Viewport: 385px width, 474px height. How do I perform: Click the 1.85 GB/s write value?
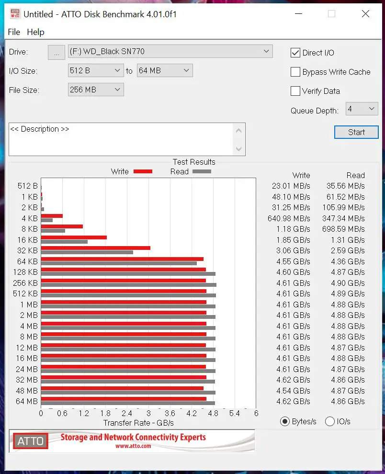click(x=294, y=240)
